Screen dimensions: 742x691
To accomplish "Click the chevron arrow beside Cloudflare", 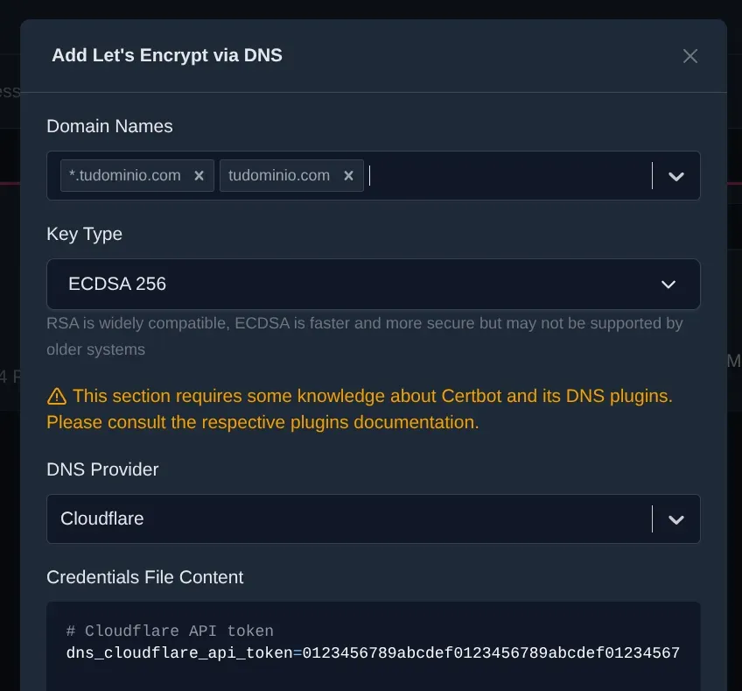I will click(675, 519).
